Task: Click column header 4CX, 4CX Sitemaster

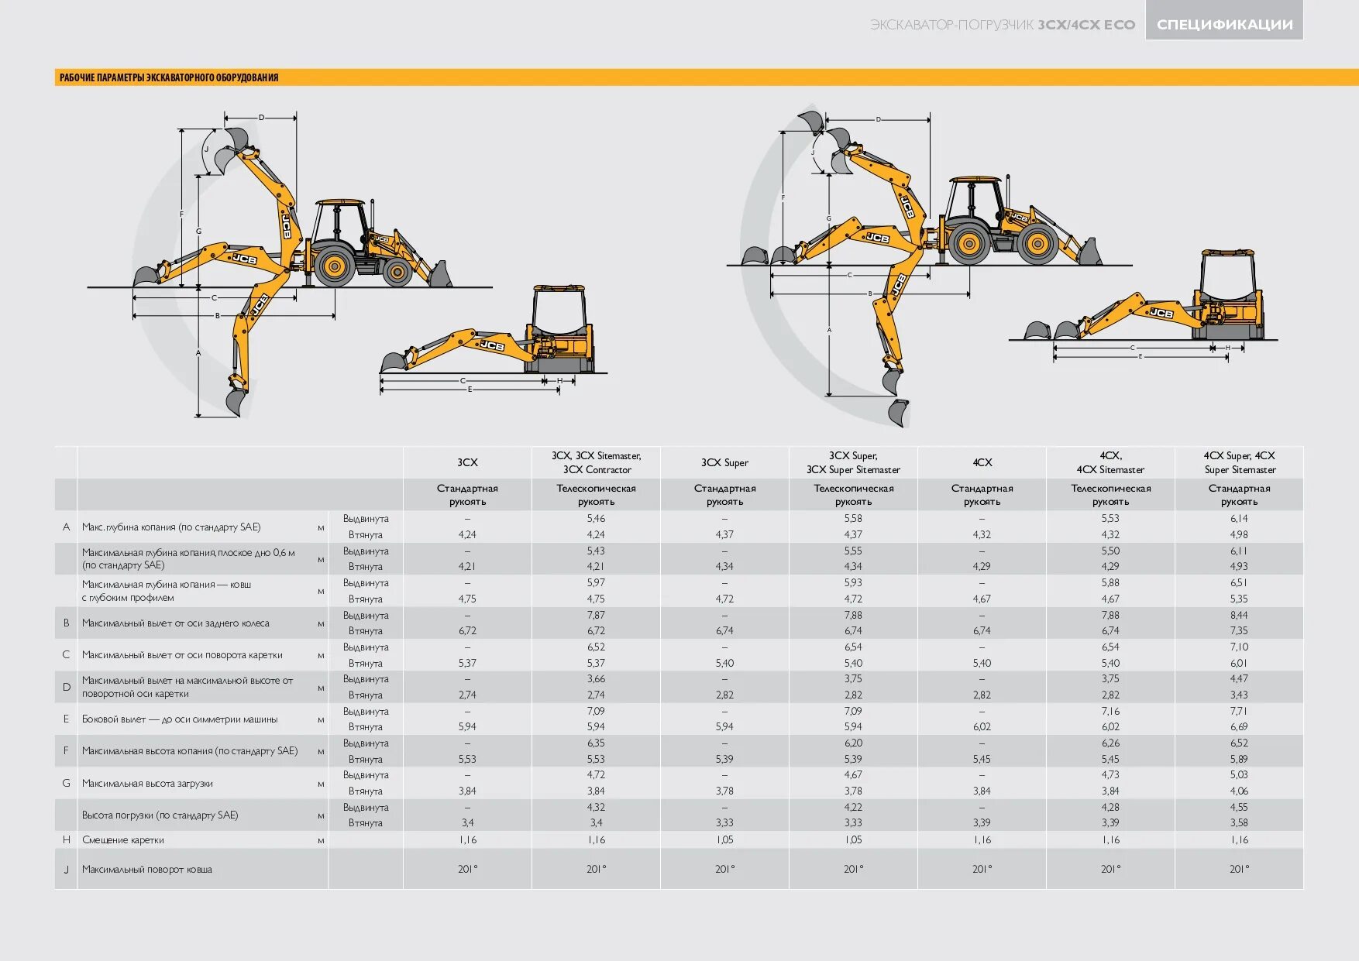Action: point(1110,462)
